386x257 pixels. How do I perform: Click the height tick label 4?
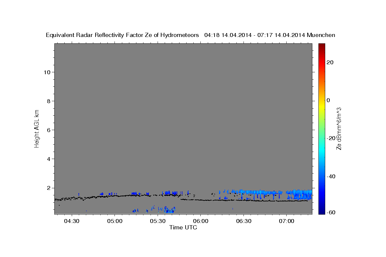(x=49, y=159)
